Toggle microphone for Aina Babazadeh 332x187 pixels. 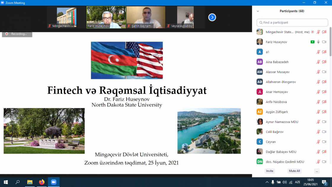click(x=318, y=62)
